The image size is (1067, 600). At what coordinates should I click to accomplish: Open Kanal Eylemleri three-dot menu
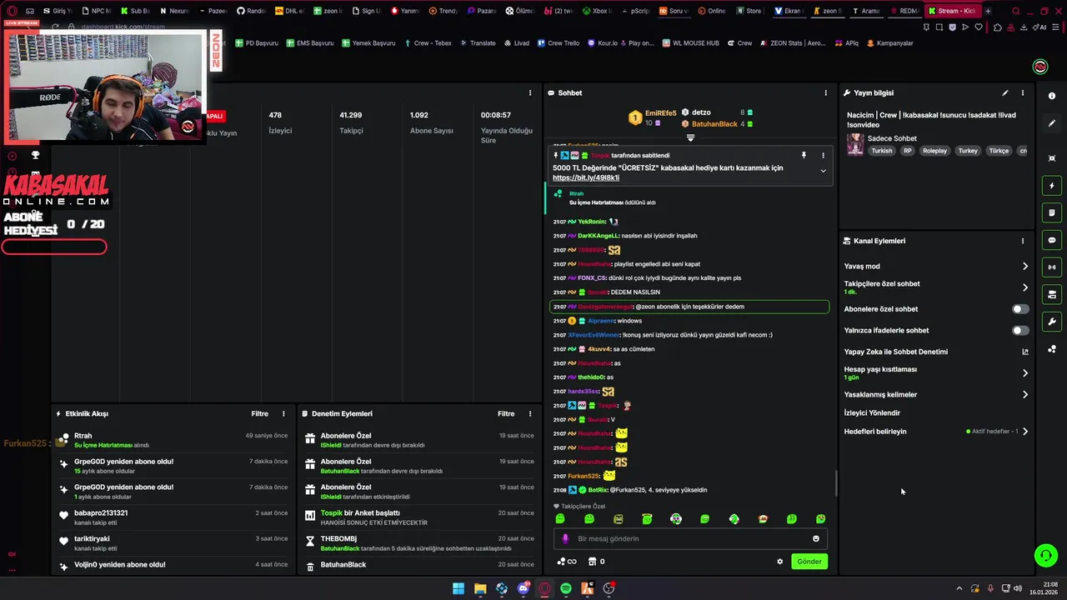click(x=1023, y=241)
